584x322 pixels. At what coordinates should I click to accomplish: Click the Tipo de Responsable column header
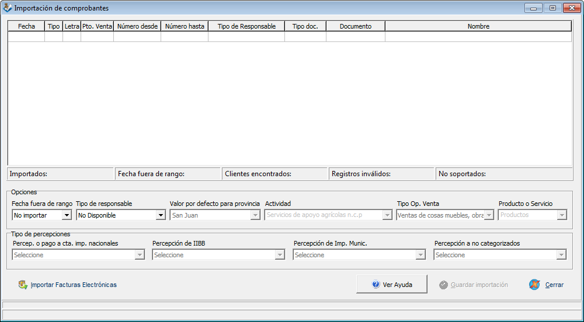[x=246, y=26]
